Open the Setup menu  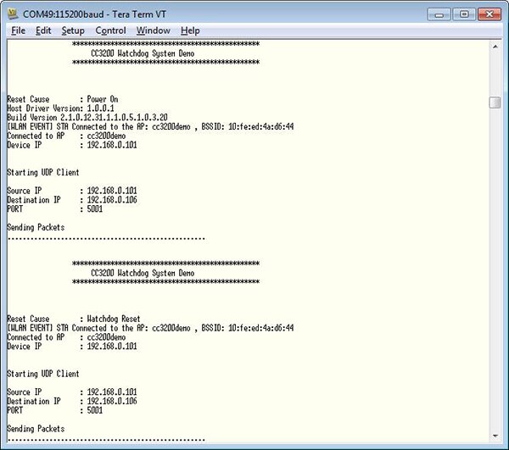(73, 31)
